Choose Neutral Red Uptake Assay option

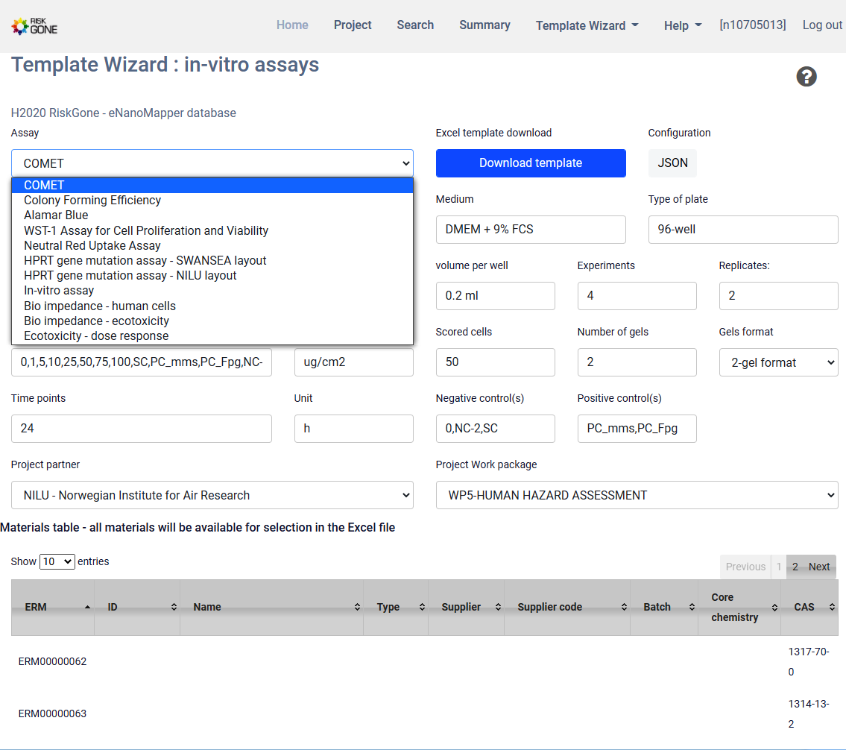click(92, 245)
